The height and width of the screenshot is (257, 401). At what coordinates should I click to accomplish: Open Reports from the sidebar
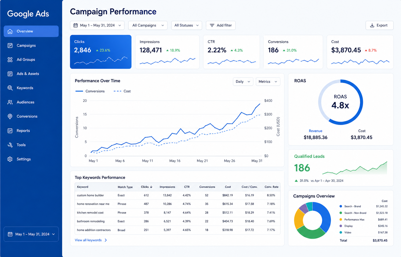click(31, 131)
